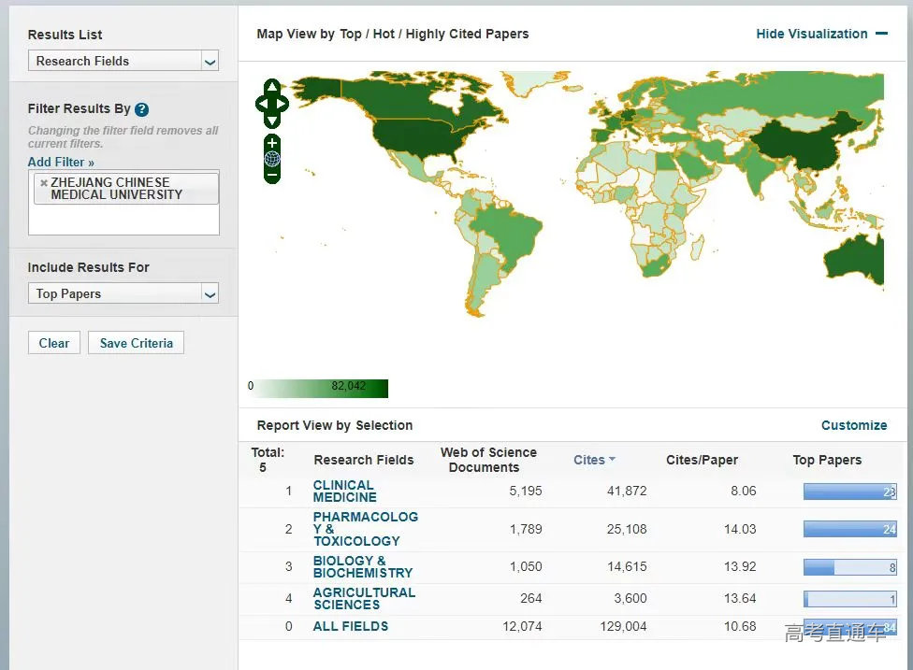Pan the map down with the arrow

tap(272, 121)
